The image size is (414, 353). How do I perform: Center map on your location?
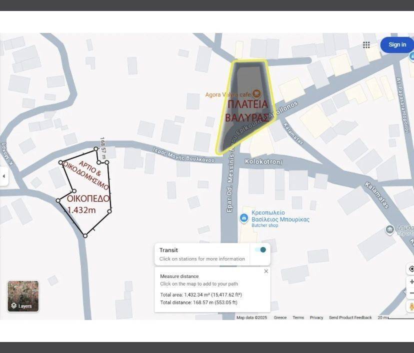pos(411,269)
